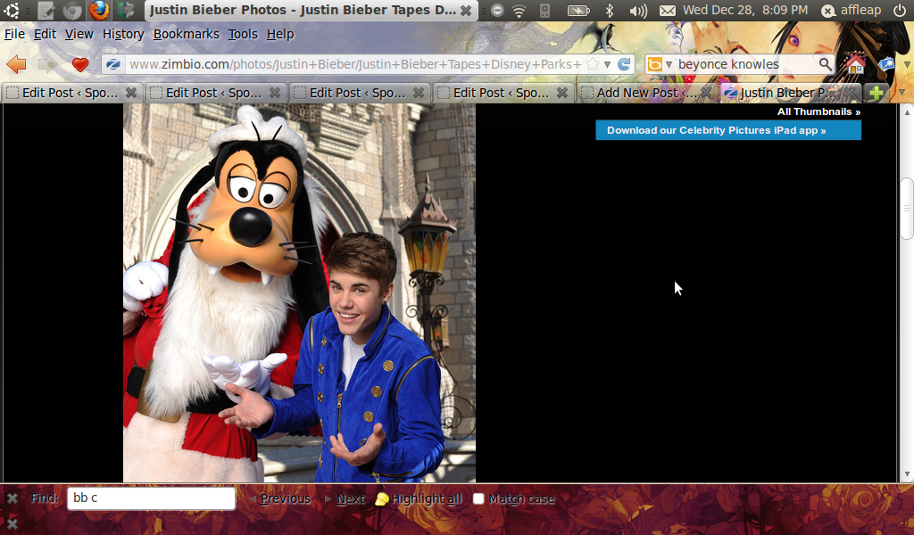
Task: Open the battery status indicator
Action: click(x=578, y=10)
